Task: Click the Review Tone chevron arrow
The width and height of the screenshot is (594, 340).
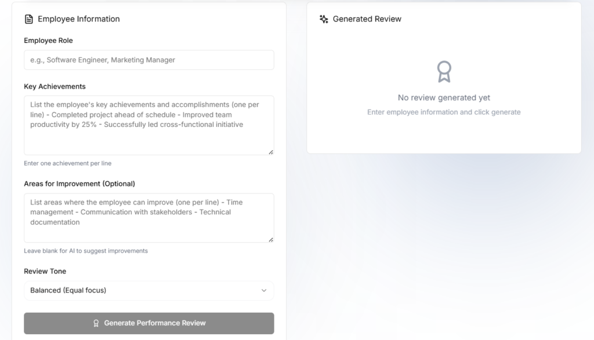Action: pos(264,291)
